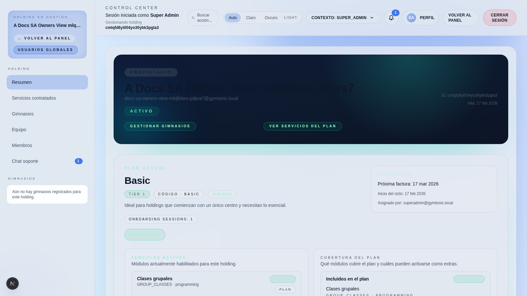Navigate to Gimnasios in sidebar
This screenshot has height=296, width=527.
(x=23, y=114)
